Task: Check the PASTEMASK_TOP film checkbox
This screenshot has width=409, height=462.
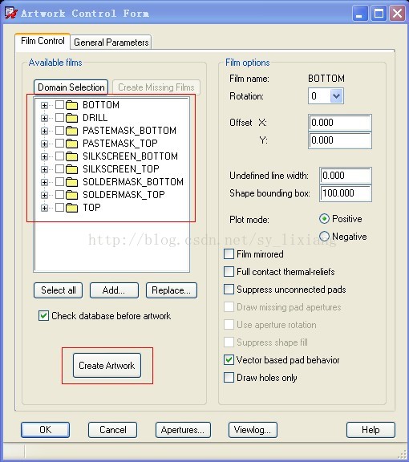Action: (60, 144)
